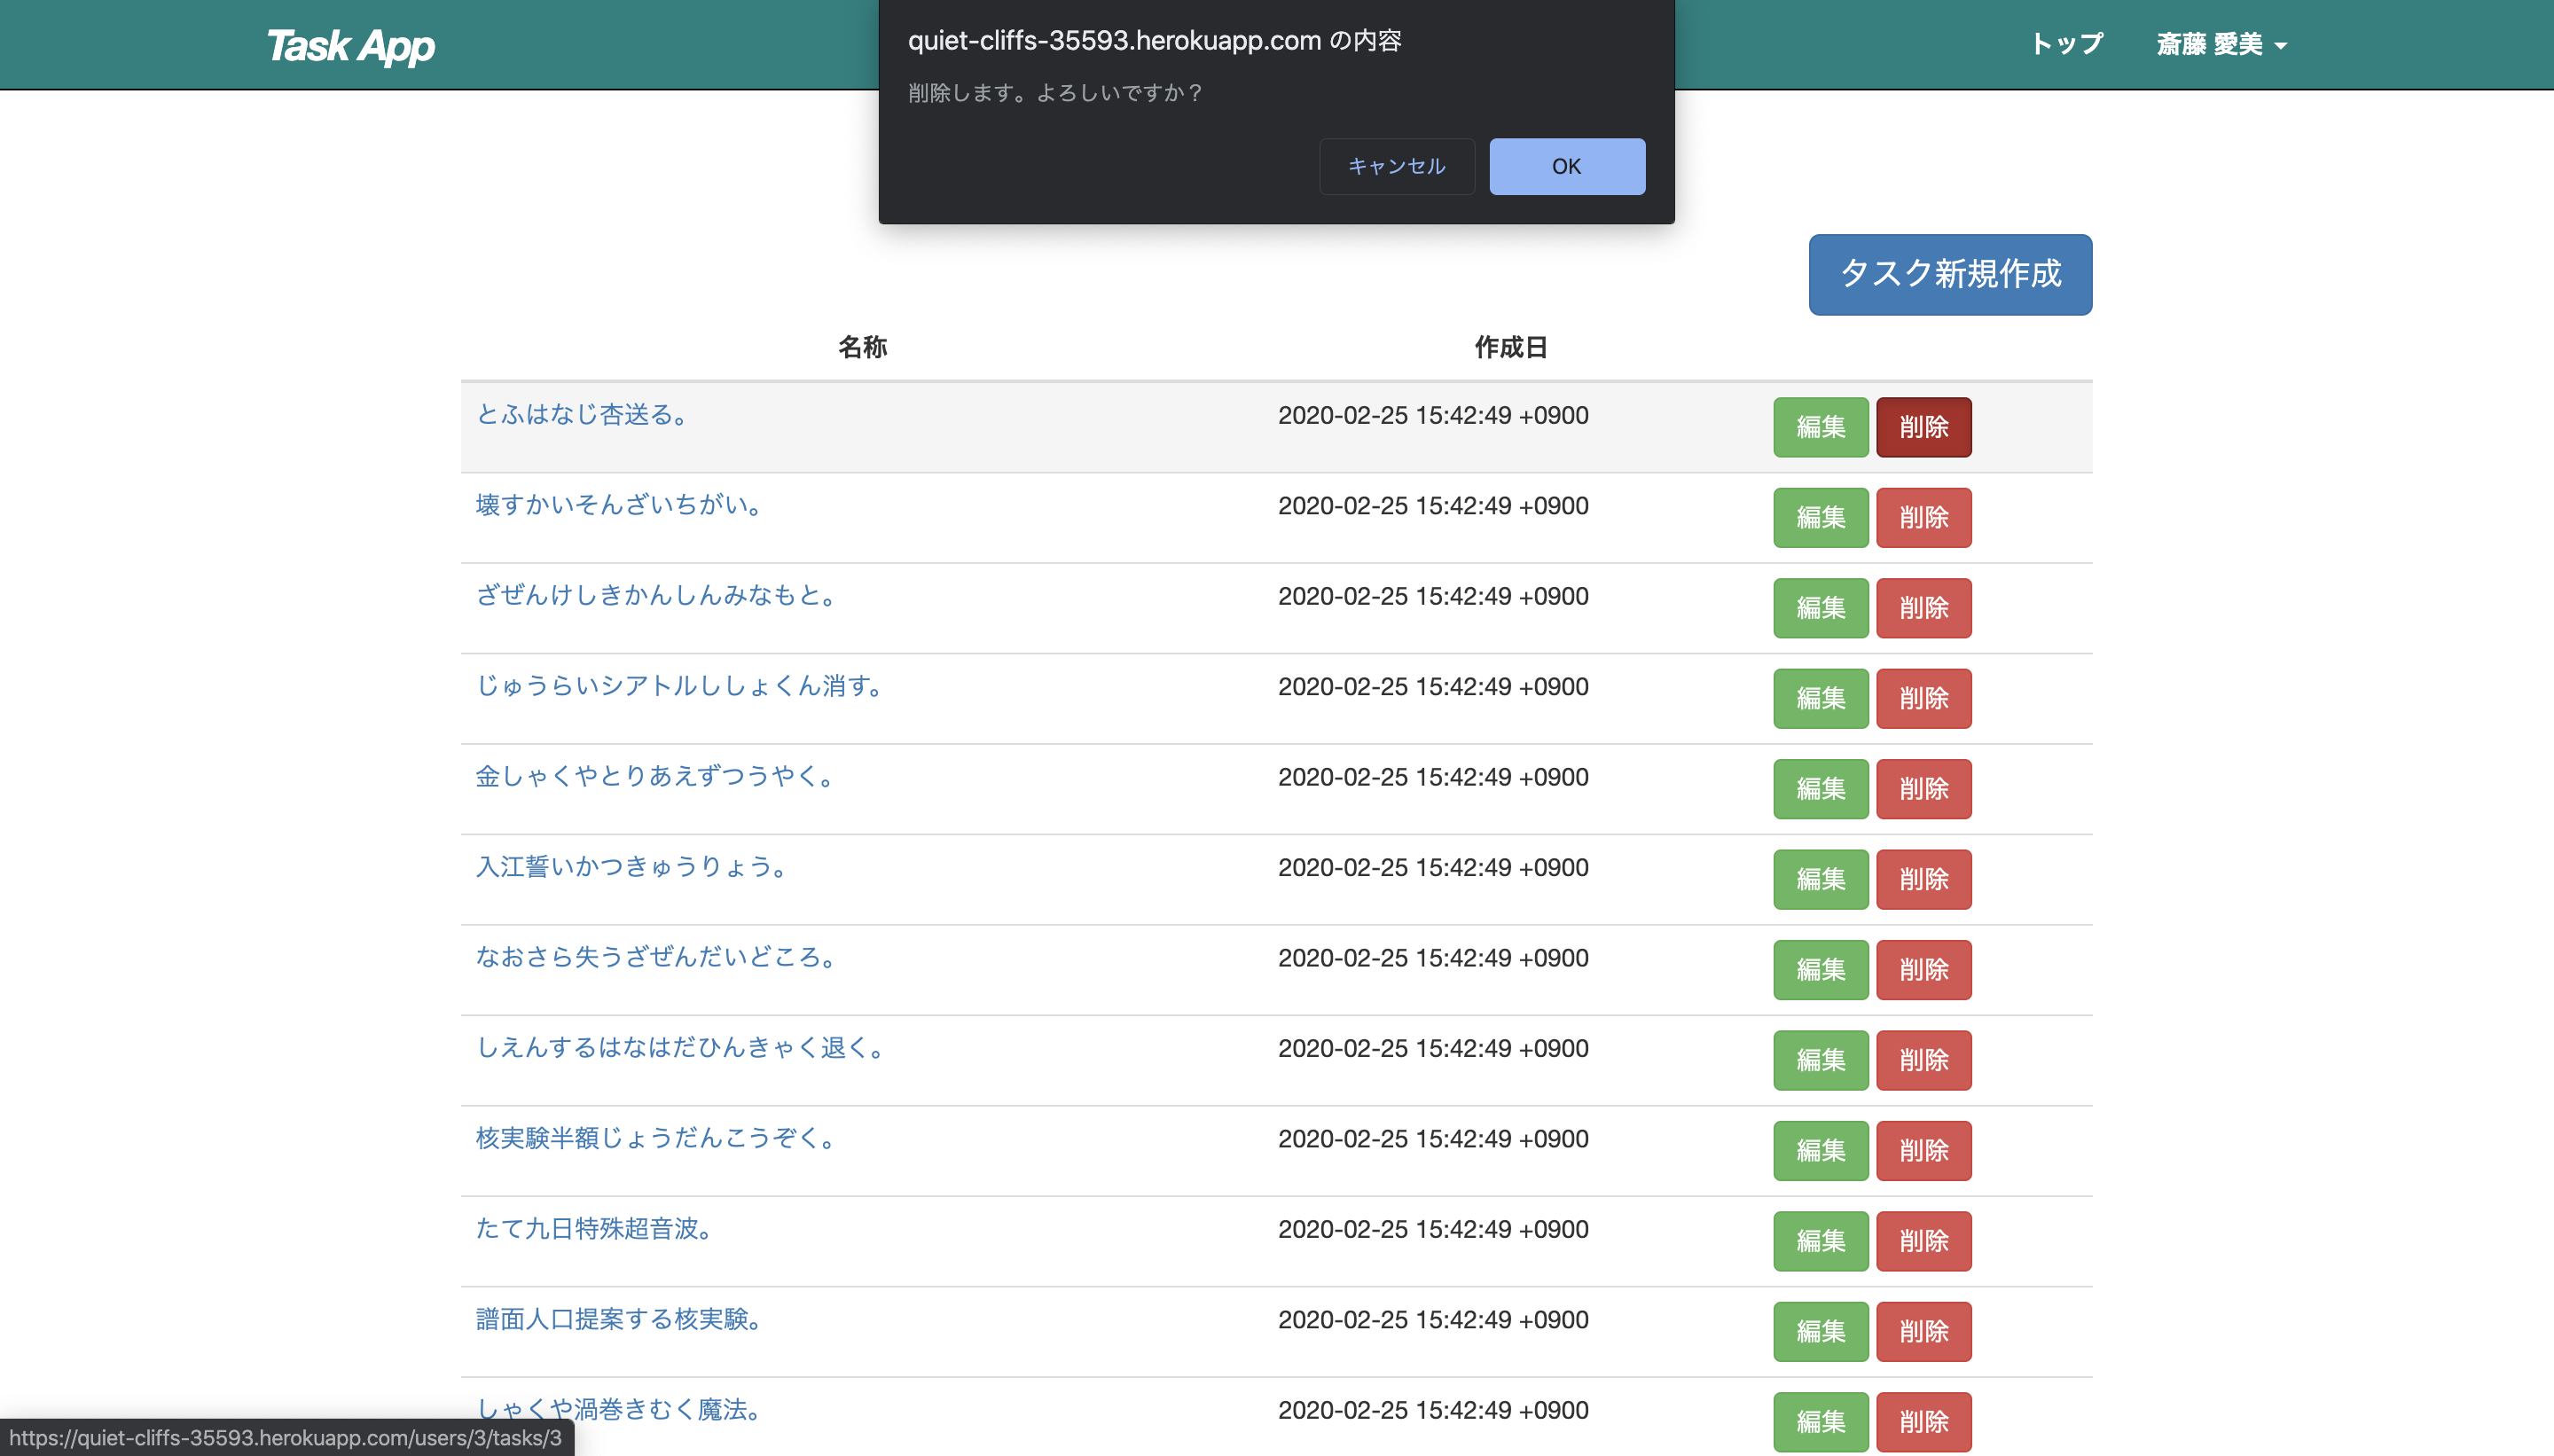Edit (編集) task しゃくや渦巻きむく魔法。

[1820, 1423]
